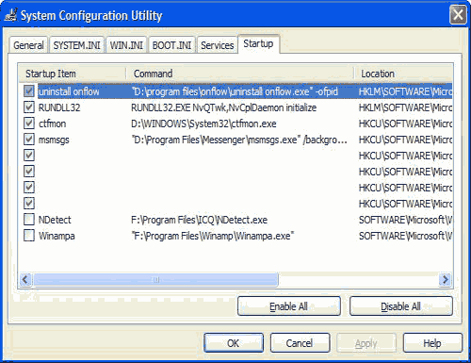Select the ctfmon item name
471x363 pixels.
click(x=52, y=124)
